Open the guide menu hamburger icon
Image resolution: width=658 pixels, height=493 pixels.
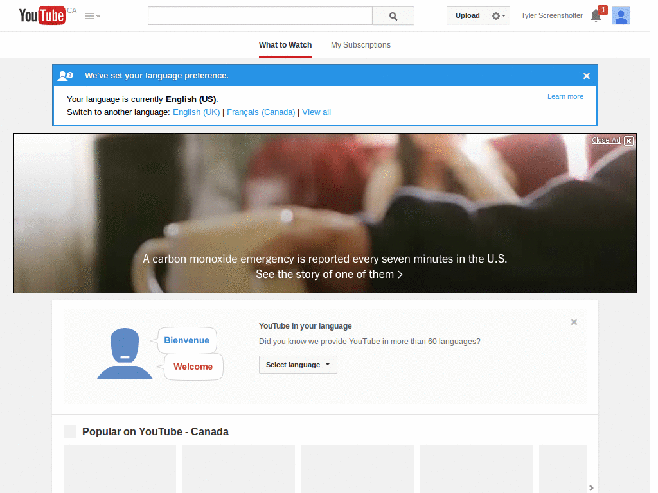(93, 16)
